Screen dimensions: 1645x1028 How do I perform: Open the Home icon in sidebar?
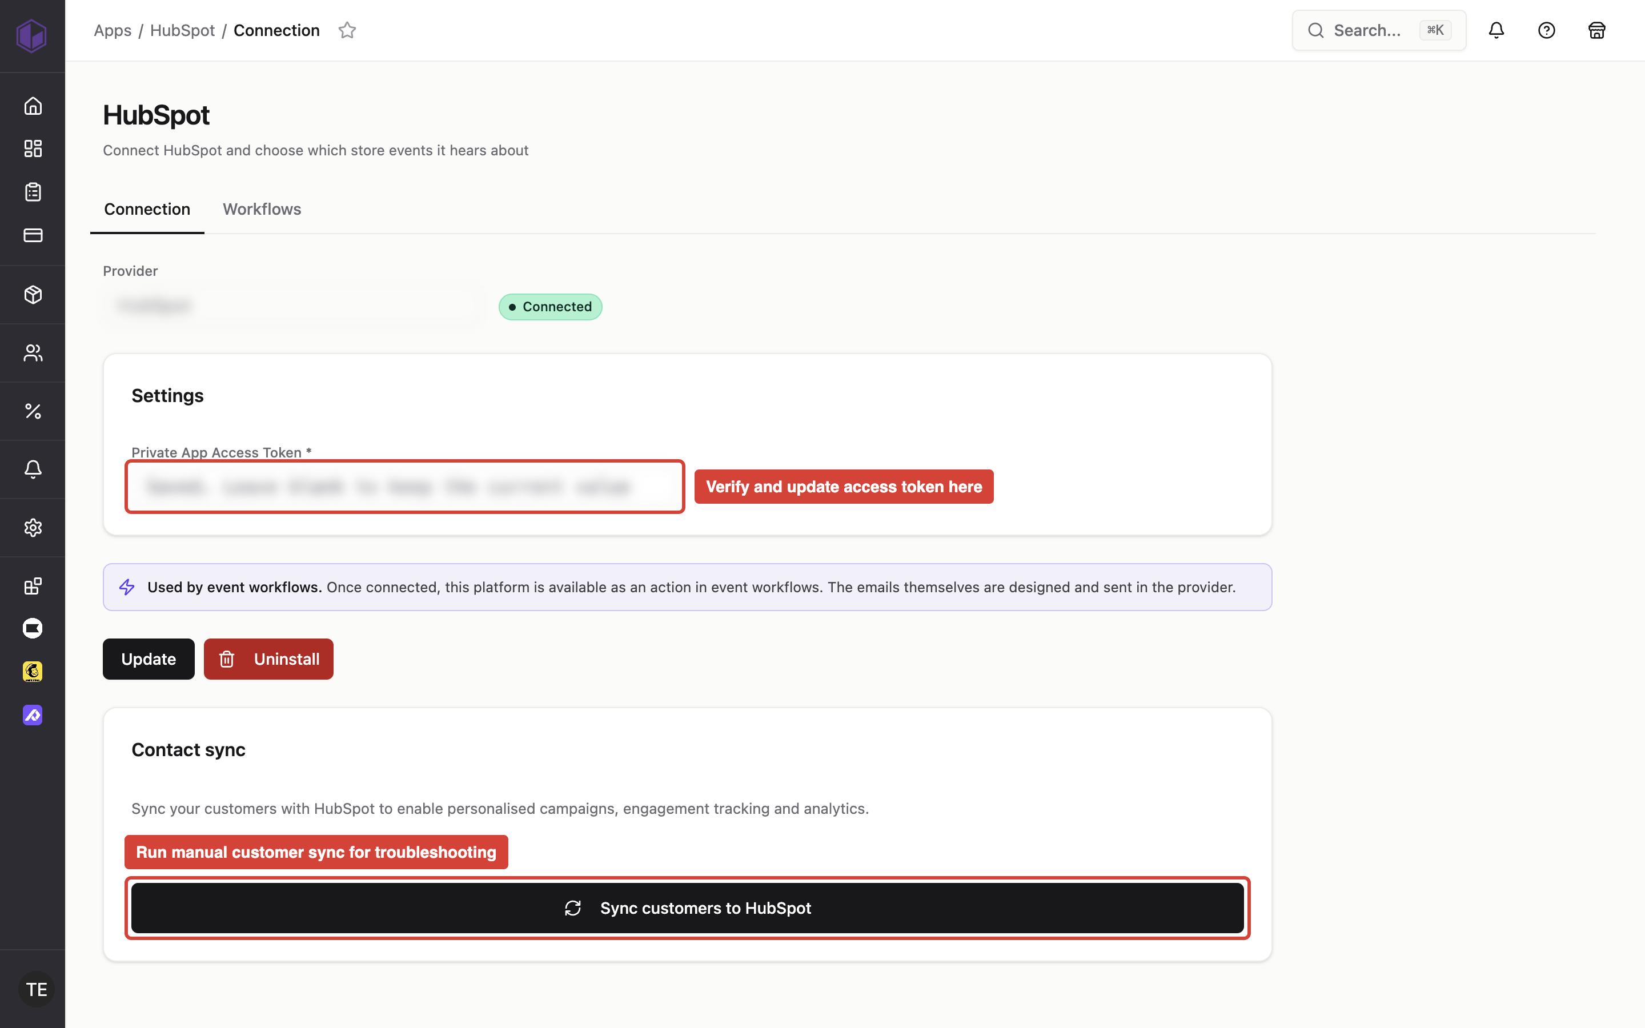tap(33, 106)
